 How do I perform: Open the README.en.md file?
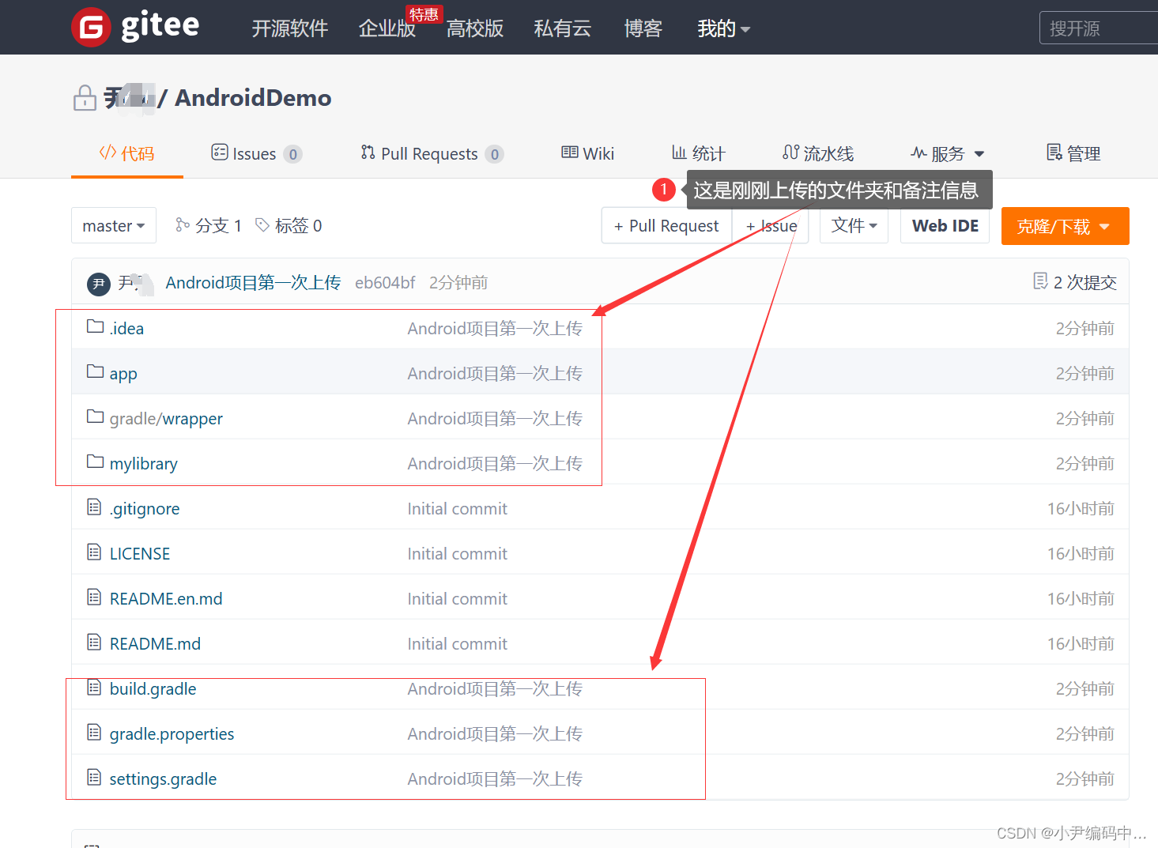pyautogui.click(x=166, y=599)
